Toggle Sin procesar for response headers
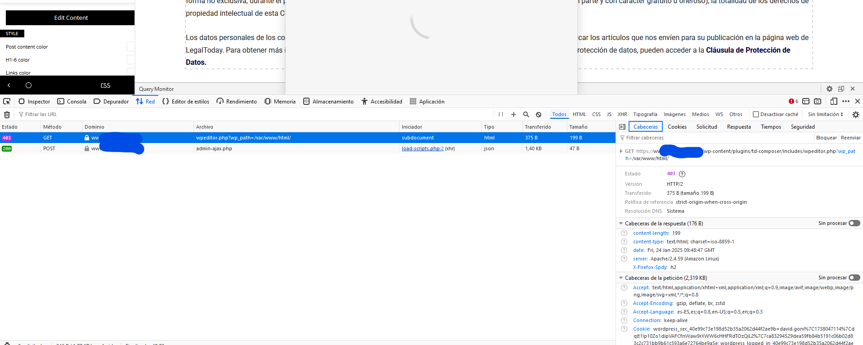 point(854,223)
